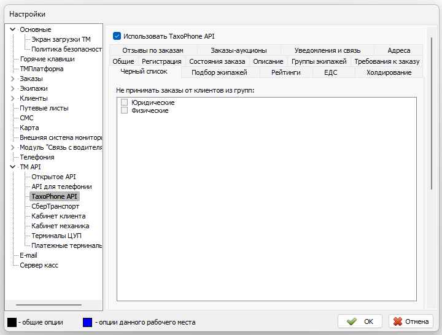442x335 pixels.
Task: Click the blue опции рабочего места swatch
Action: click(87, 322)
